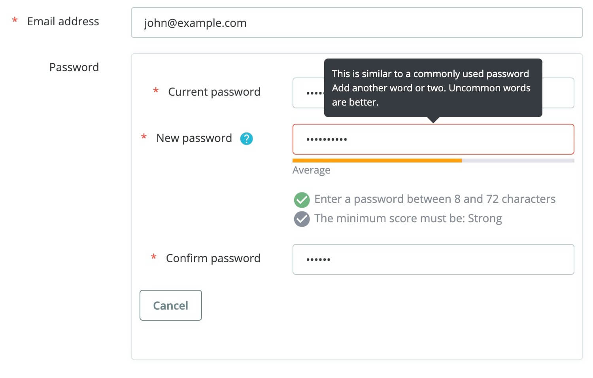Click the Average strength label
The width and height of the screenshot is (593, 378).
311,170
